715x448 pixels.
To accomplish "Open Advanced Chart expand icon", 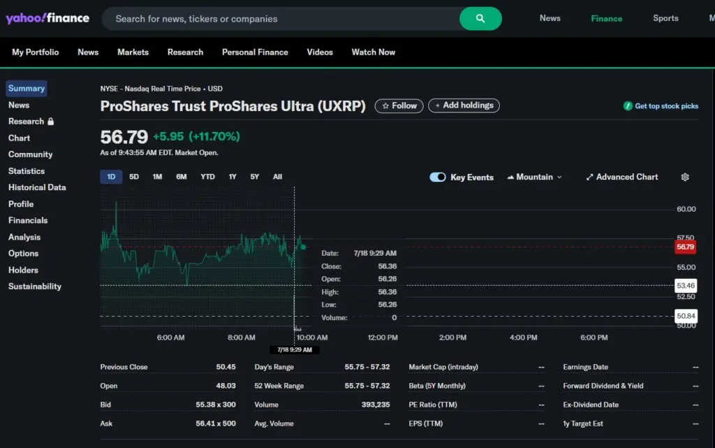I will tap(589, 178).
